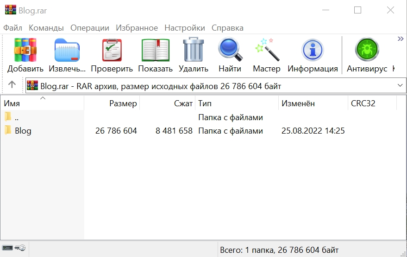Open the archive path dropdown arrow
Viewport: 407px width, 257px height.
click(x=400, y=86)
